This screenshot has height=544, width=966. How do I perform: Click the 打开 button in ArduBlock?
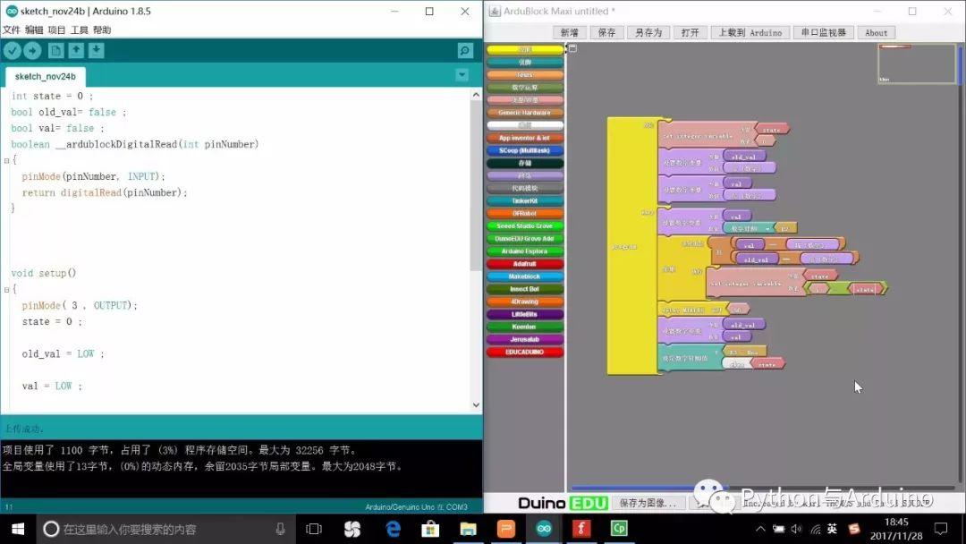[x=690, y=32]
